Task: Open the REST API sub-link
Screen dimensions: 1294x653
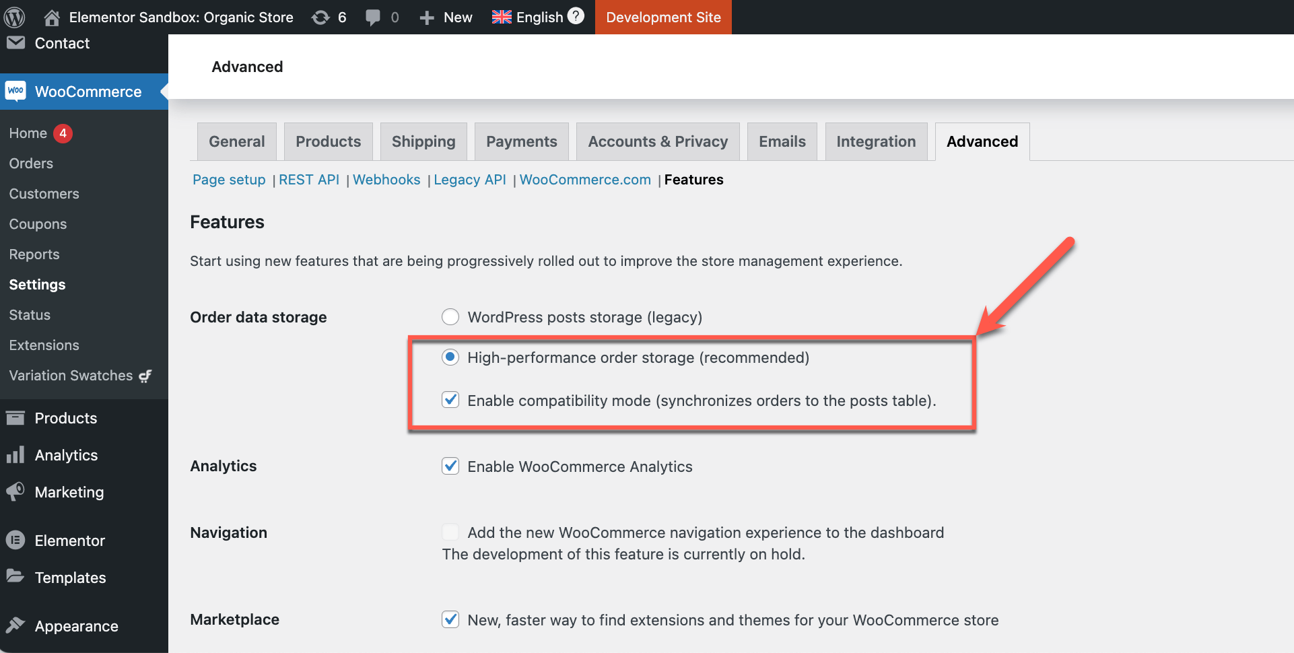Action: pos(309,180)
